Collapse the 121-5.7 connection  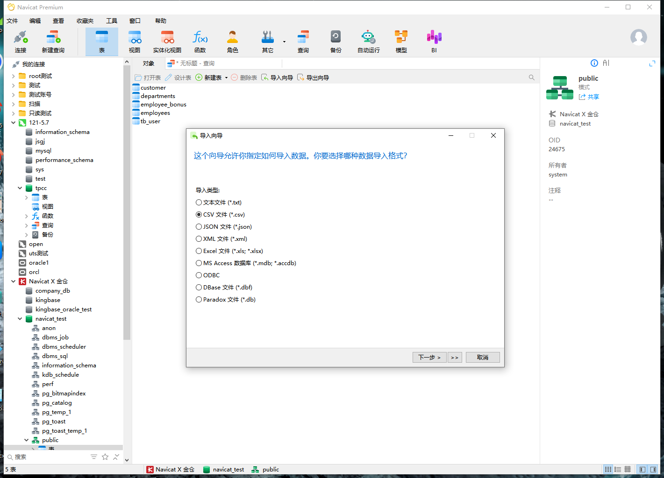pos(13,123)
